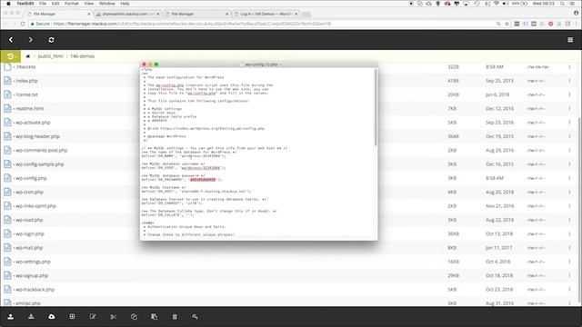Select the wp-cron.php file
This screenshot has height=327, width=582.
(x=29, y=192)
